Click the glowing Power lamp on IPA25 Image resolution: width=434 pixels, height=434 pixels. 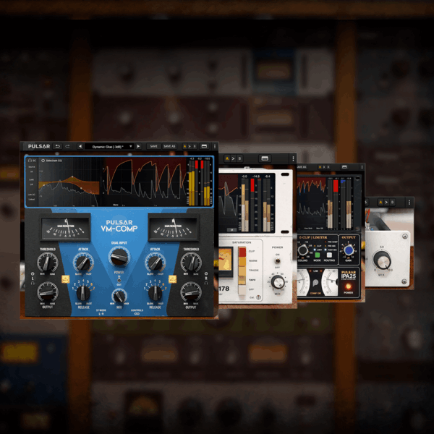click(x=349, y=286)
